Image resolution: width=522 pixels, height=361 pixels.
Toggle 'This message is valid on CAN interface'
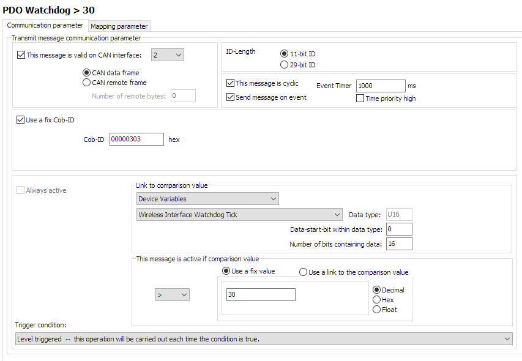21,55
